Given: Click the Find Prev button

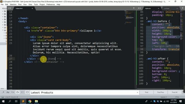Looking at the screenshot, I should [x=160, y=92].
